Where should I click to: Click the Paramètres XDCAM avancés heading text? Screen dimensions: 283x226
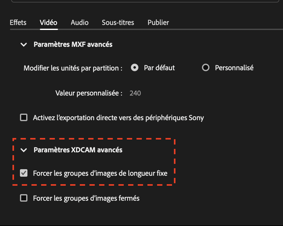click(78, 150)
